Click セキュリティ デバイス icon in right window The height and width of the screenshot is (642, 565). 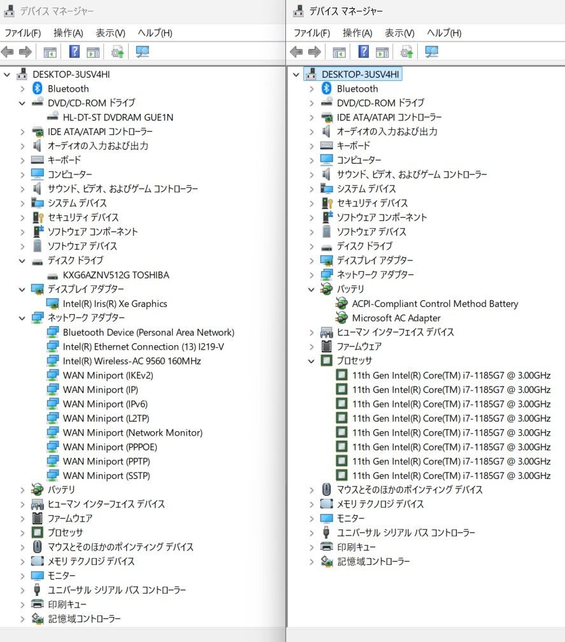point(327,203)
